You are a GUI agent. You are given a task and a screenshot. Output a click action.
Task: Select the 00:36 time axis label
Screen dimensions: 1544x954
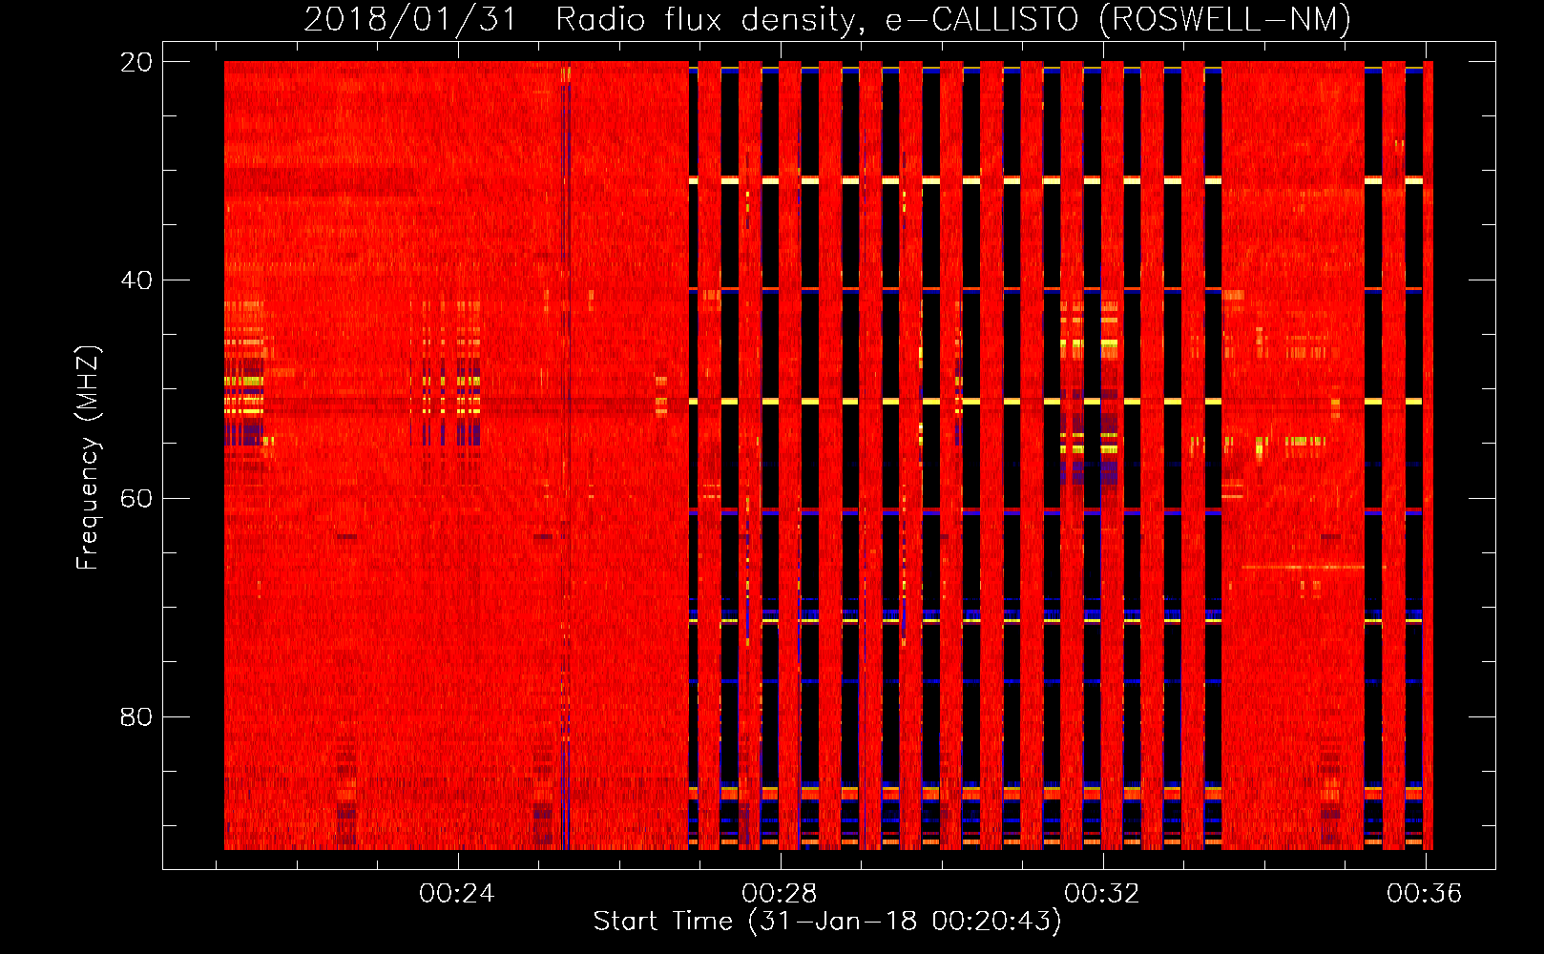coord(1425,893)
